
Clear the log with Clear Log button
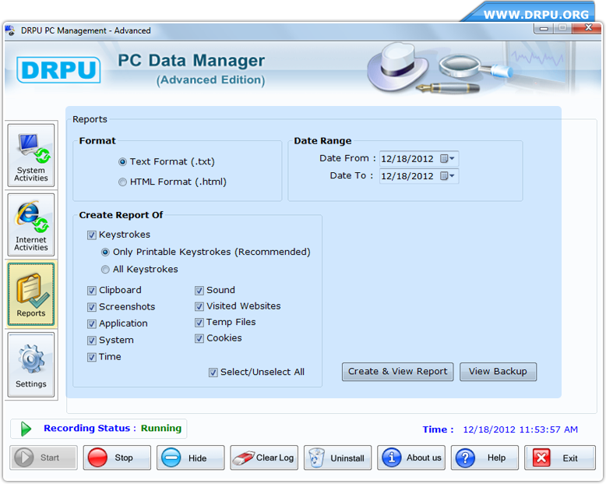point(264,458)
